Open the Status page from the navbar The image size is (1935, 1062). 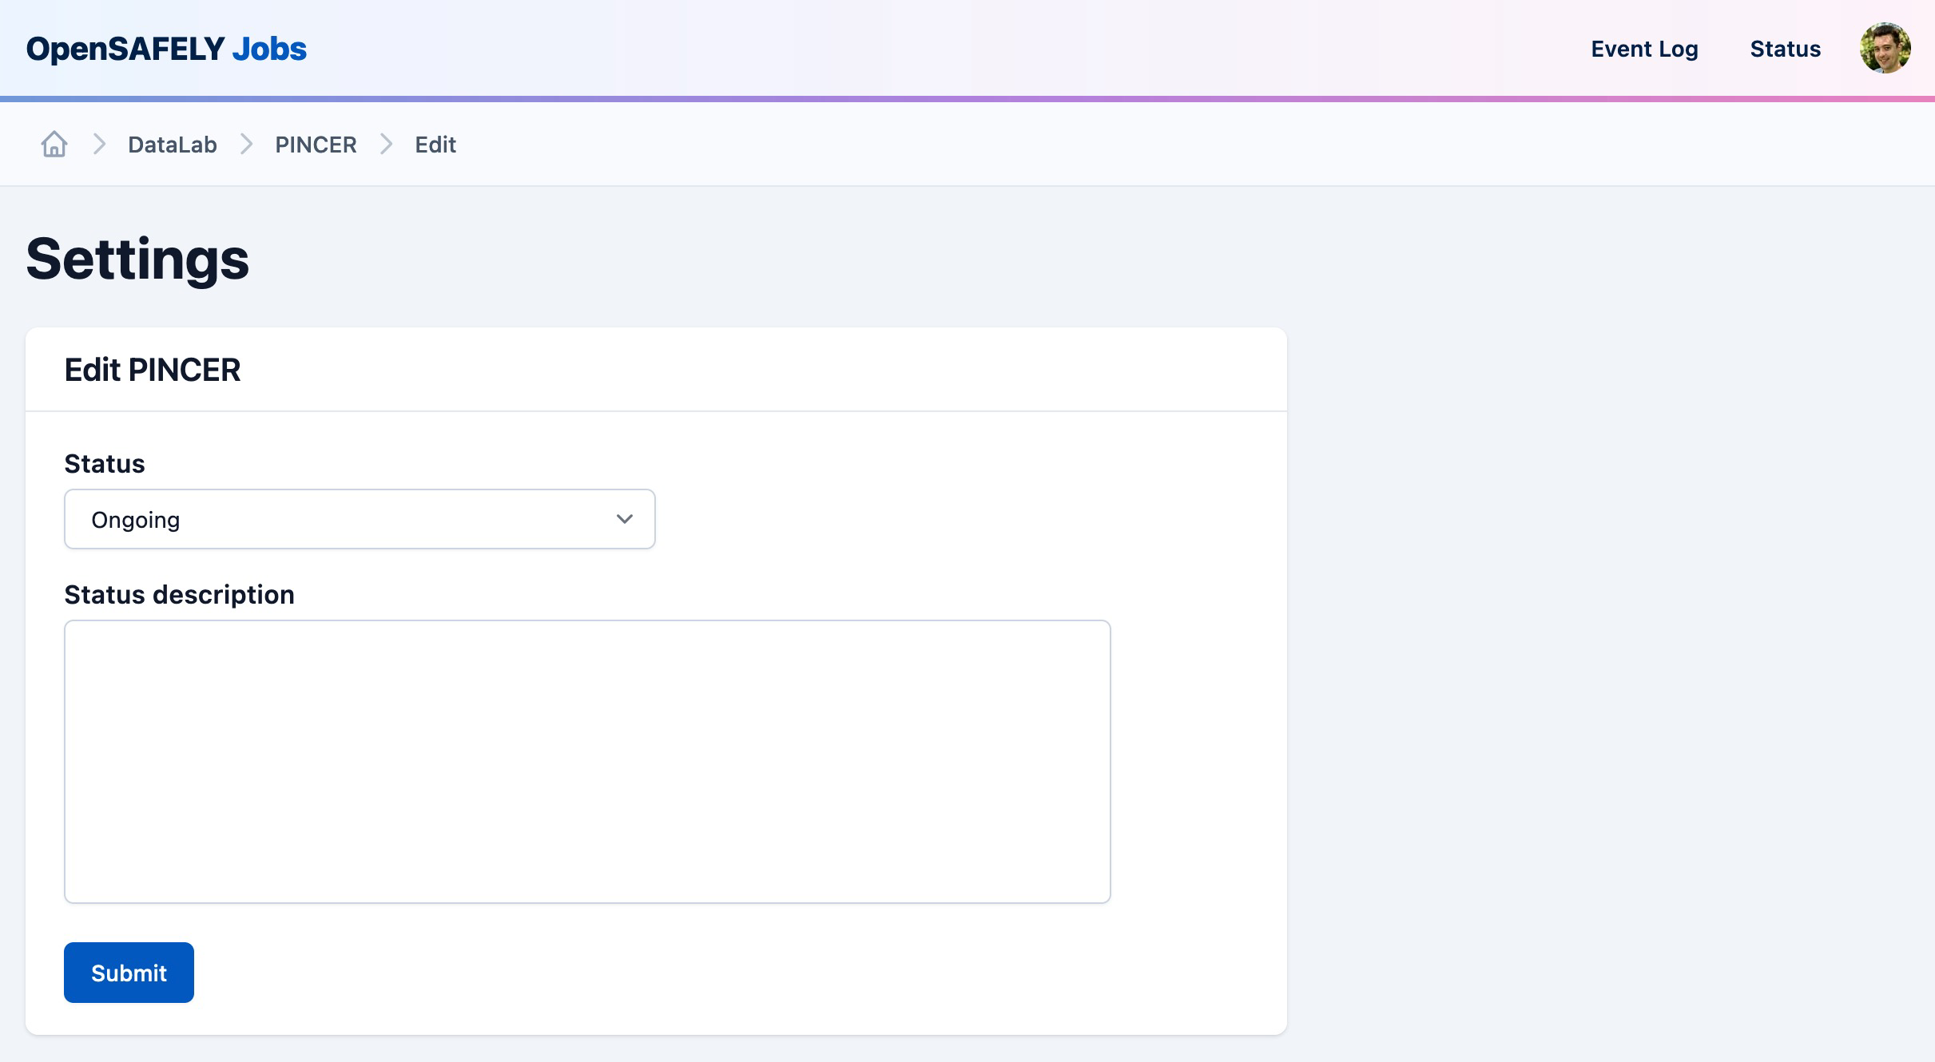[1786, 49]
